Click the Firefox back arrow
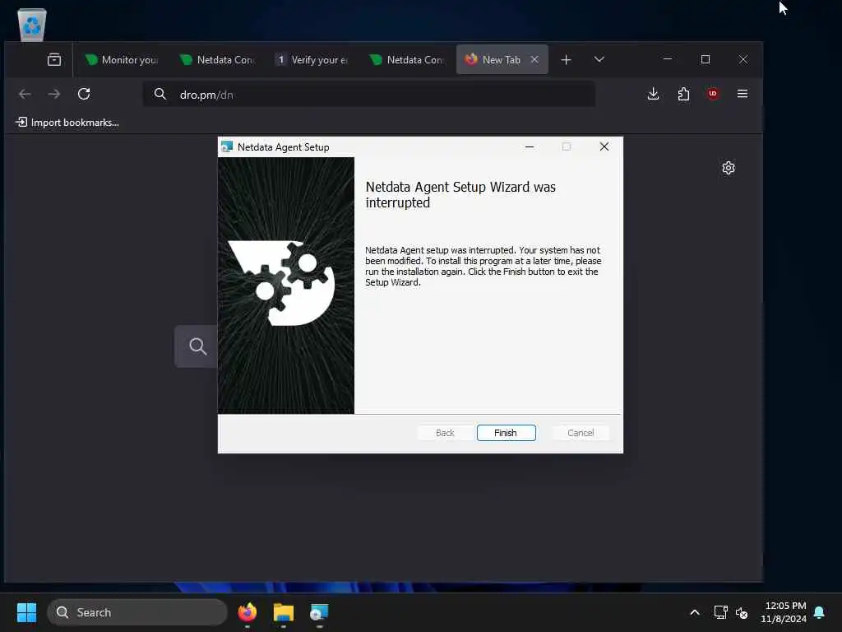This screenshot has height=632, width=842. click(x=25, y=94)
